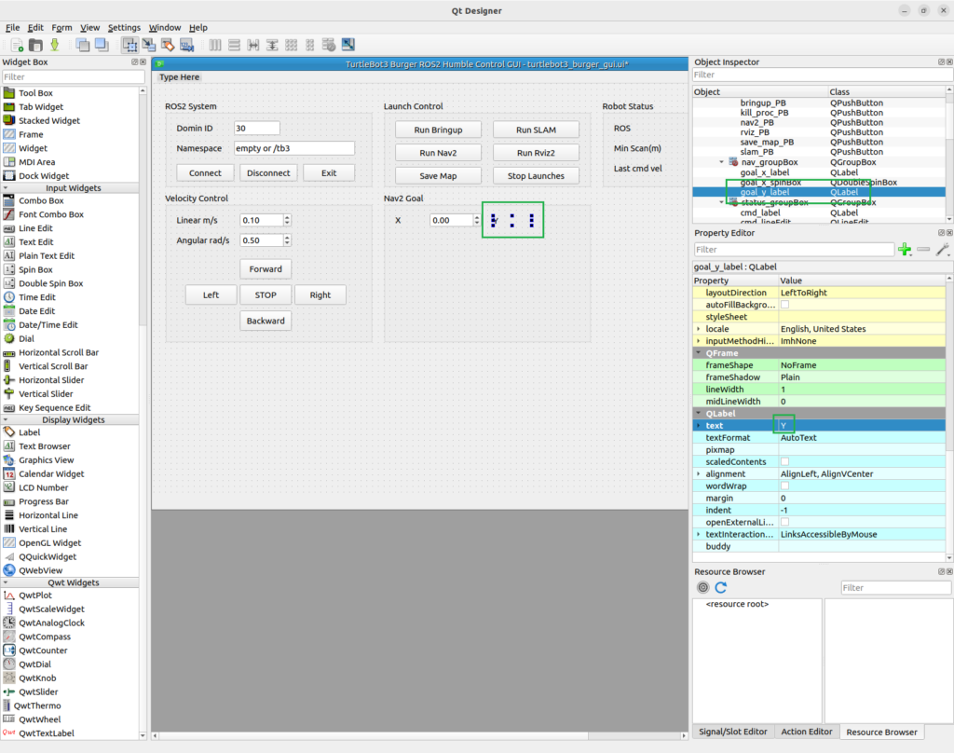
Task: Apply Lay Out in a Grid
Action: (x=291, y=45)
